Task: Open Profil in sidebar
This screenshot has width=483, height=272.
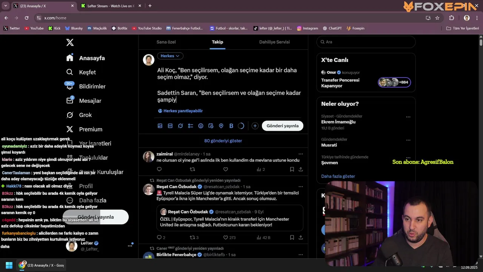Action: click(x=79, y=186)
